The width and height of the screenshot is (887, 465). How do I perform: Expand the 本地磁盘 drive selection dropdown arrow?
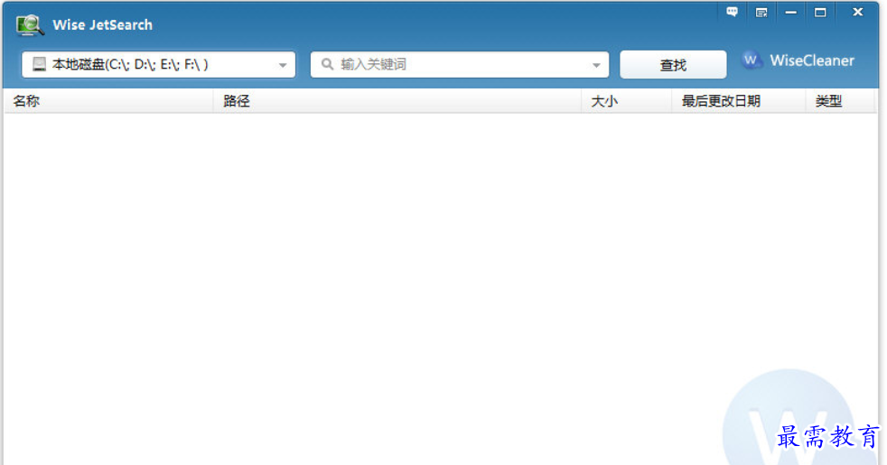(x=283, y=65)
